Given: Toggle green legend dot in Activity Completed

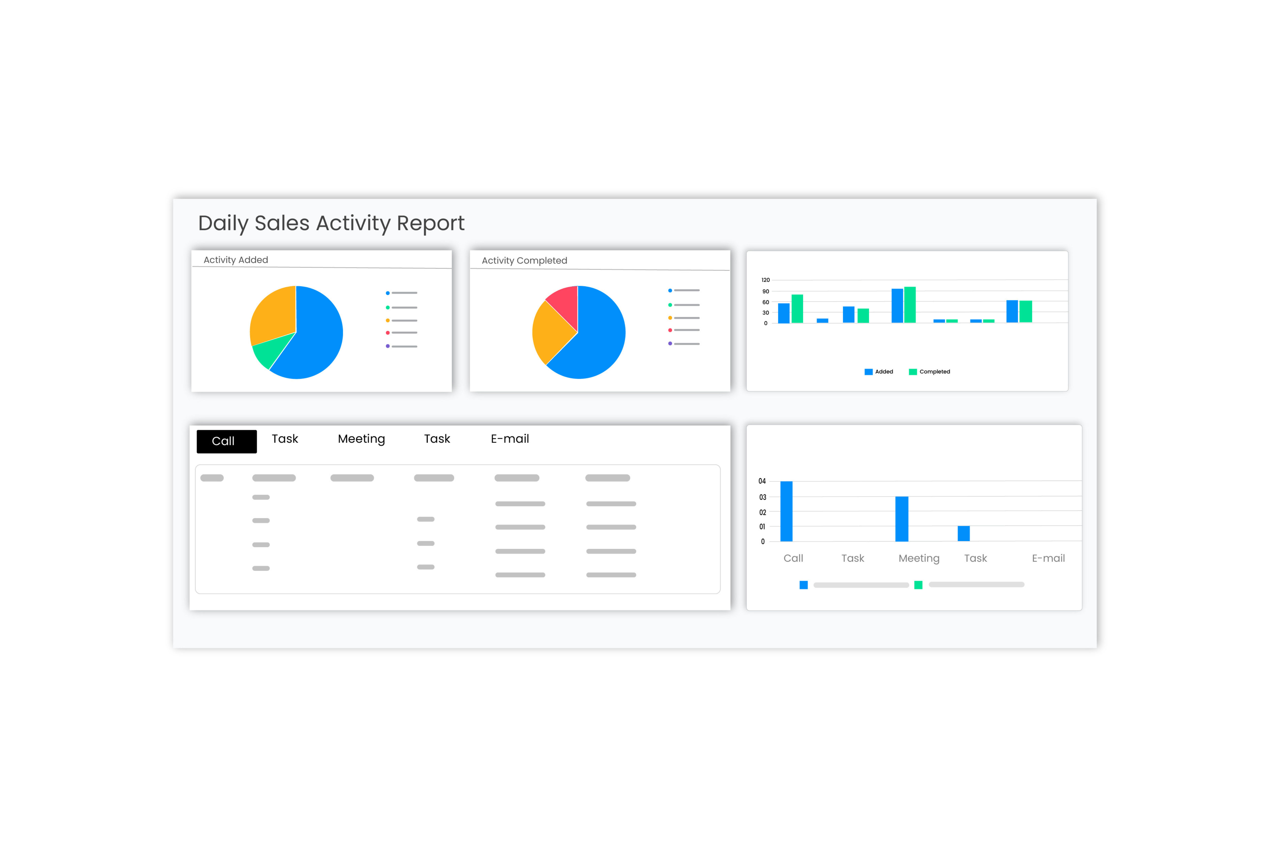Looking at the screenshot, I should click(670, 305).
